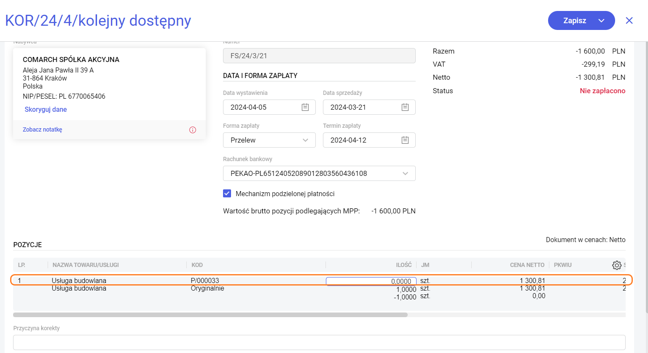Open calendar for Data sprzedaży
The image size is (648, 353).
tap(405, 107)
